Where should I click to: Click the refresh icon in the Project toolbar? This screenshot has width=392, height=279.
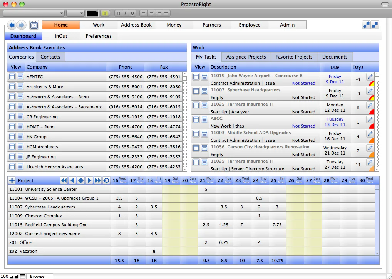pos(107,180)
